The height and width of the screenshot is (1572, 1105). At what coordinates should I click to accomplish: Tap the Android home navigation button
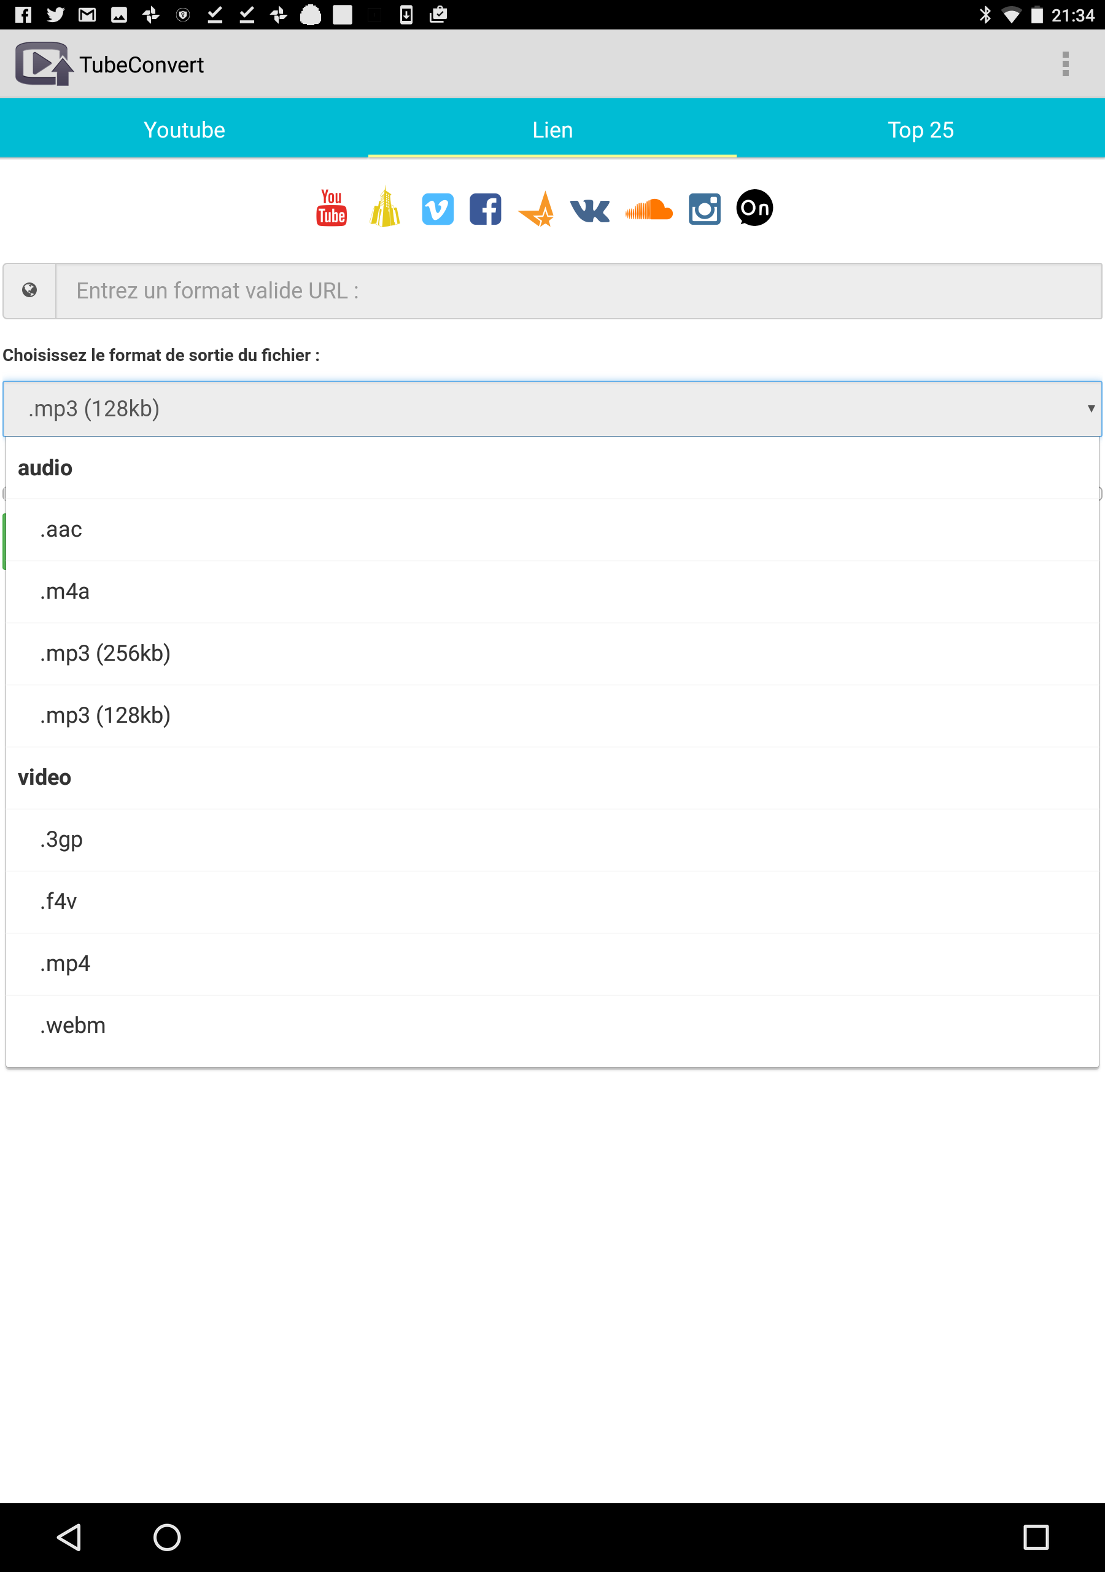pyautogui.click(x=167, y=1537)
